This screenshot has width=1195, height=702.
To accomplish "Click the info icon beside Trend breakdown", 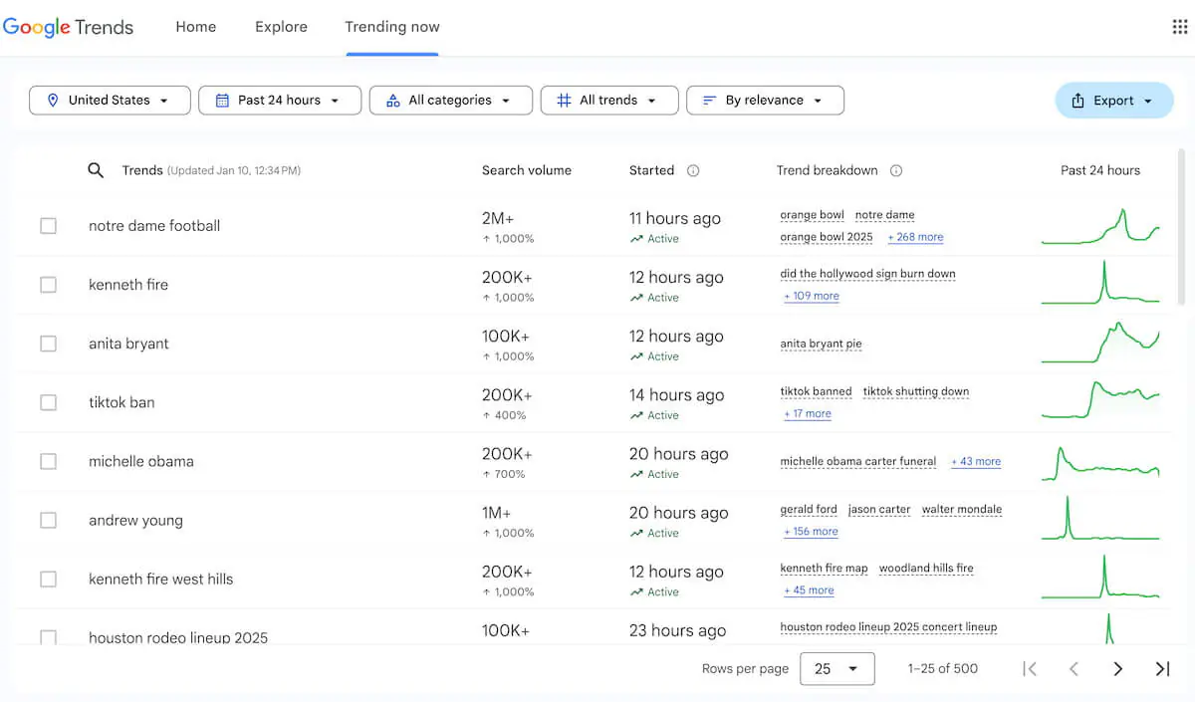I will click(x=896, y=170).
